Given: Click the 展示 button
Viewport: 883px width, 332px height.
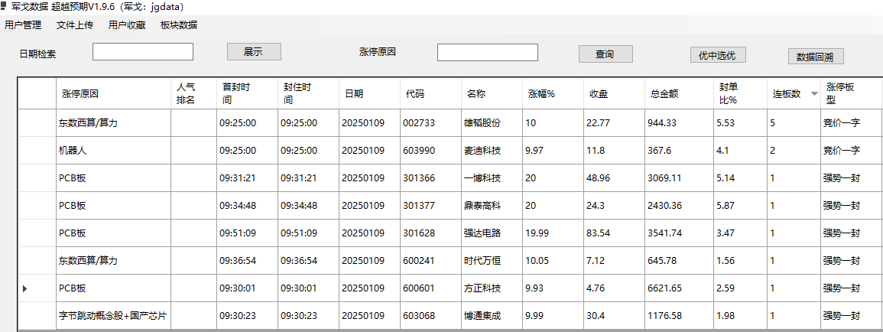Looking at the screenshot, I should pyautogui.click(x=254, y=52).
